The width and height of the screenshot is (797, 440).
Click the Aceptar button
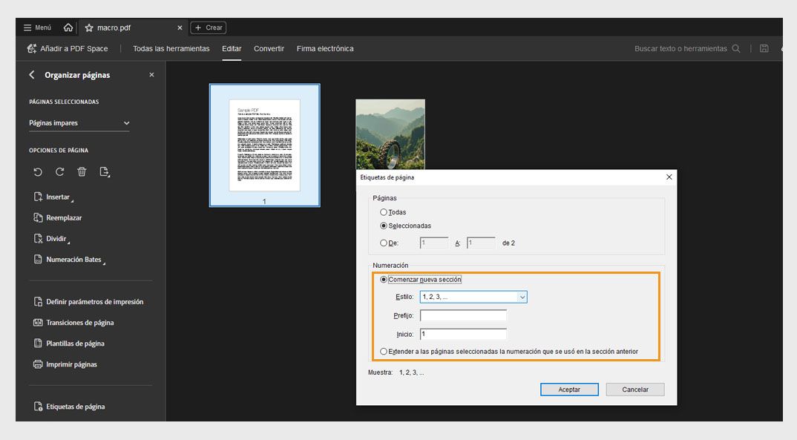[569, 390]
